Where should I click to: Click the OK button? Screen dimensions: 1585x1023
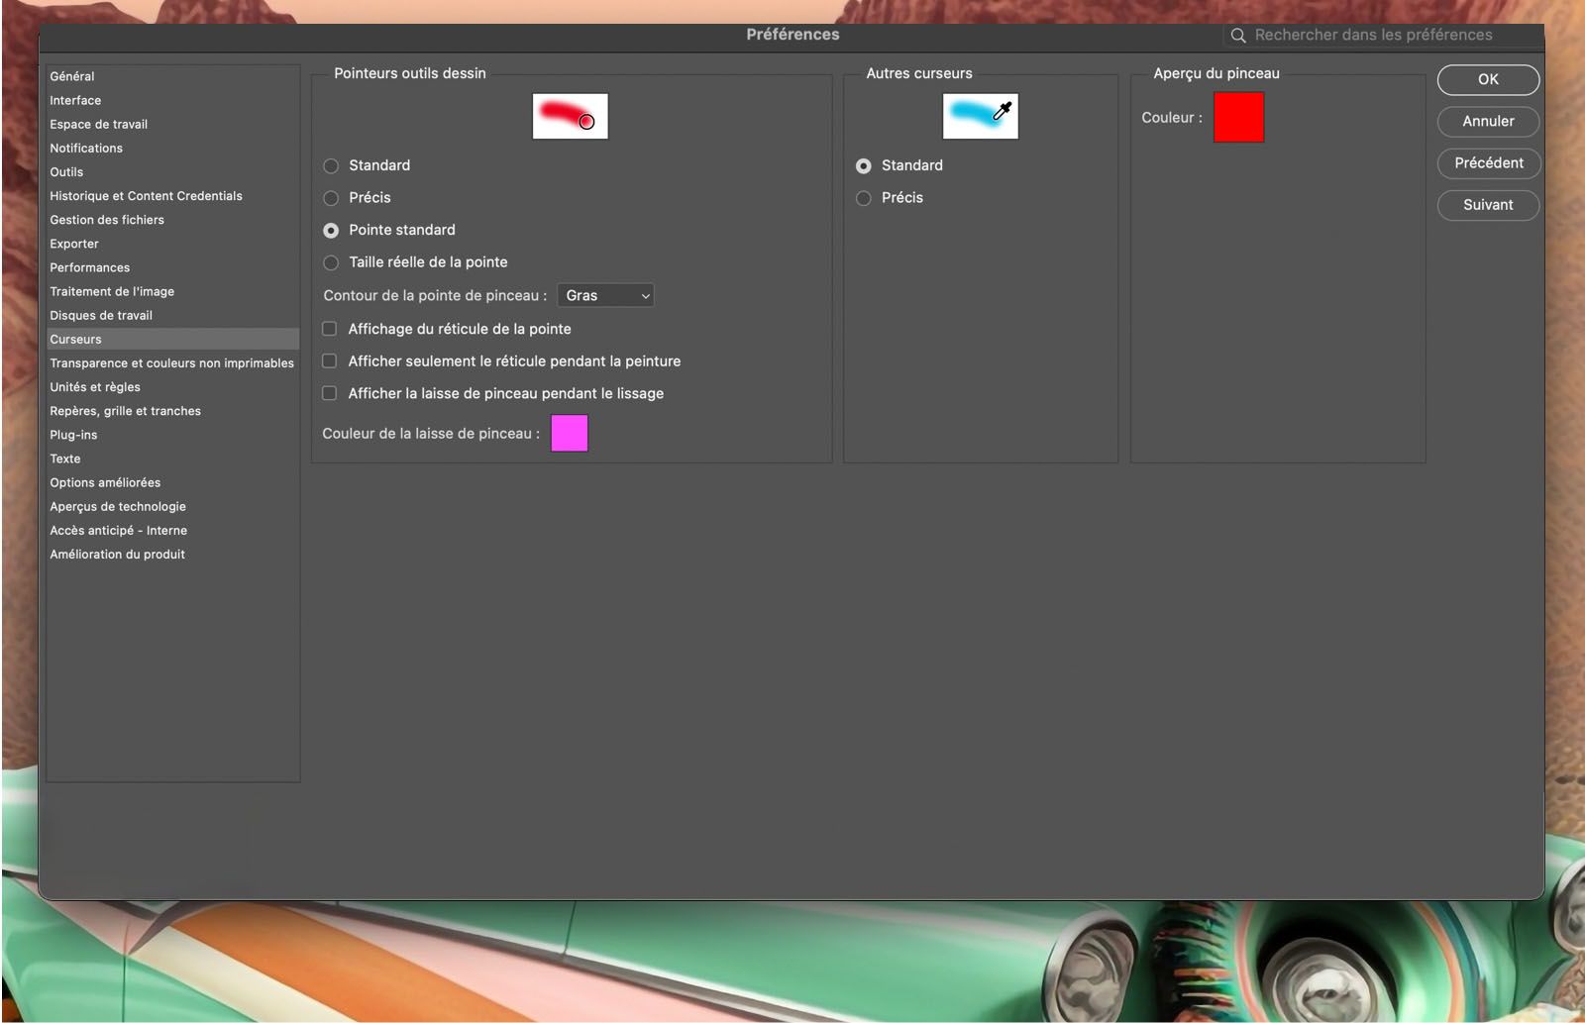point(1488,79)
